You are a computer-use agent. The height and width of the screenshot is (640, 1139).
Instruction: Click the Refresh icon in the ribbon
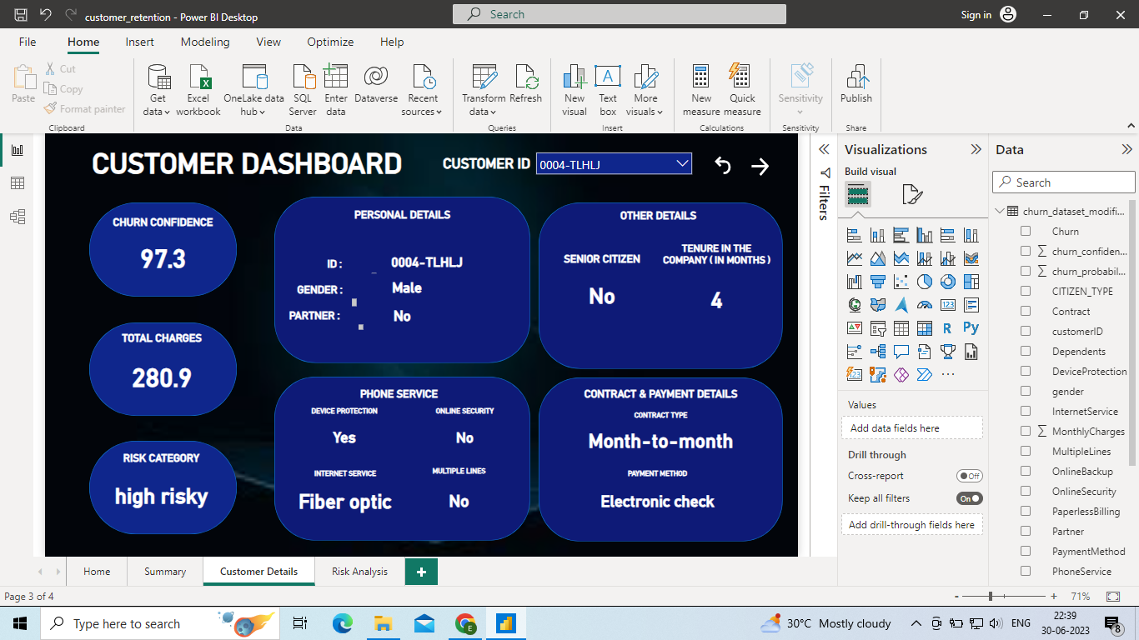tap(525, 83)
